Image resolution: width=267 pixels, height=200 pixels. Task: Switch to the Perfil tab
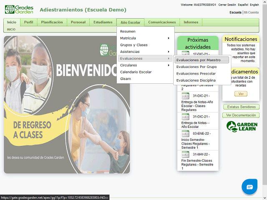click(x=29, y=22)
